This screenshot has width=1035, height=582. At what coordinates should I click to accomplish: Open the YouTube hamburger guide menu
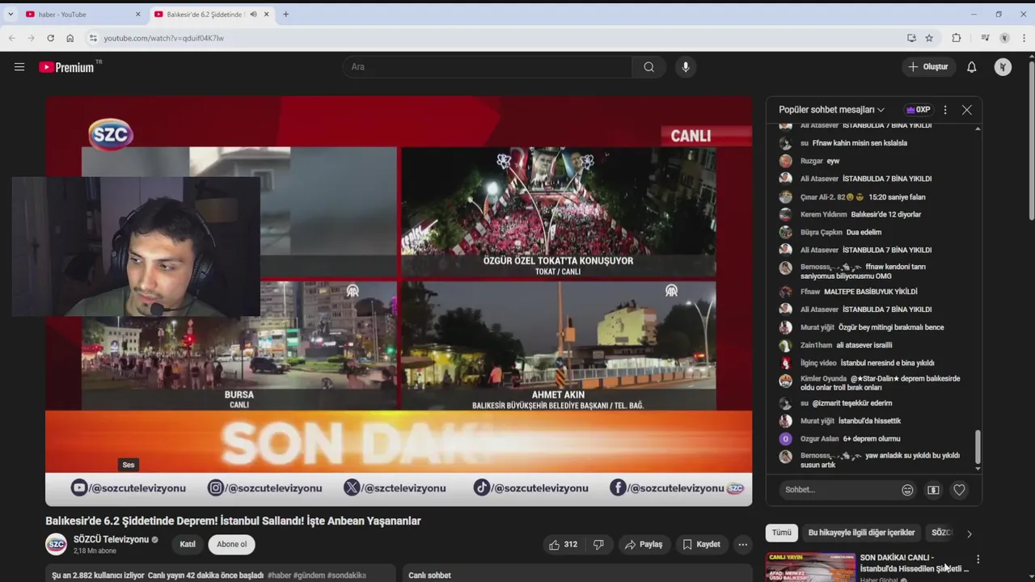19,67
